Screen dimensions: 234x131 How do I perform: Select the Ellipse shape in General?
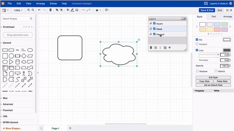pos(30,50)
